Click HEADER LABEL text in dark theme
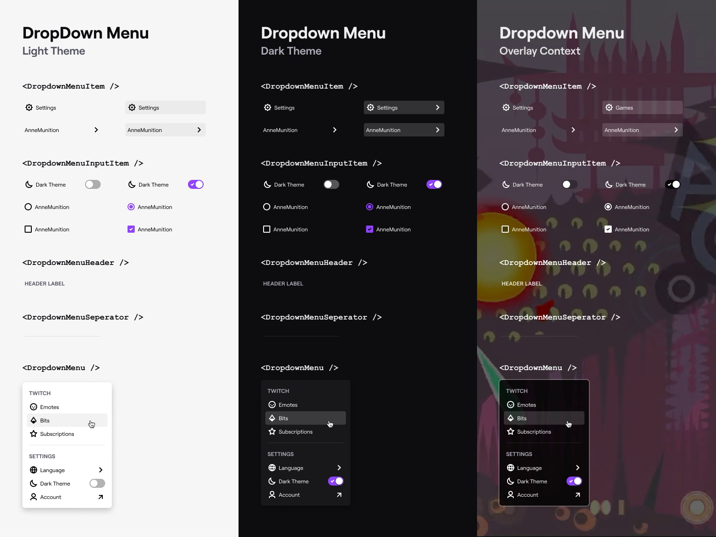The width and height of the screenshot is (716, 537). point(283,284)
